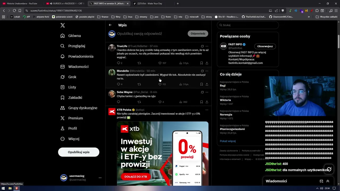The image size is (340, 191).
Task: Open Zakładki in sidebar
Action: point(71,98)
